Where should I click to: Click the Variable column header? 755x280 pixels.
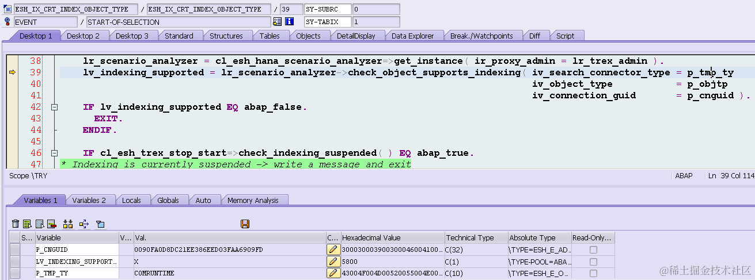coord(77,237)
